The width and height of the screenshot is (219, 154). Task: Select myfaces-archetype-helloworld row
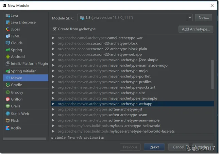pyautogui.click(x=132, y=126)
